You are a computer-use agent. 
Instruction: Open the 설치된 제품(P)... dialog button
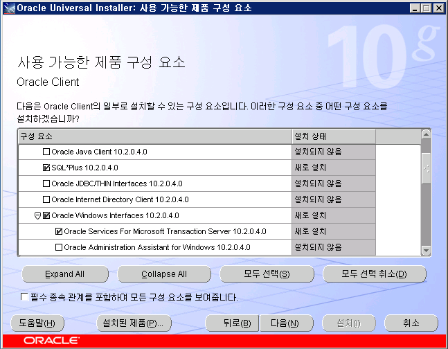coord(134,323)
